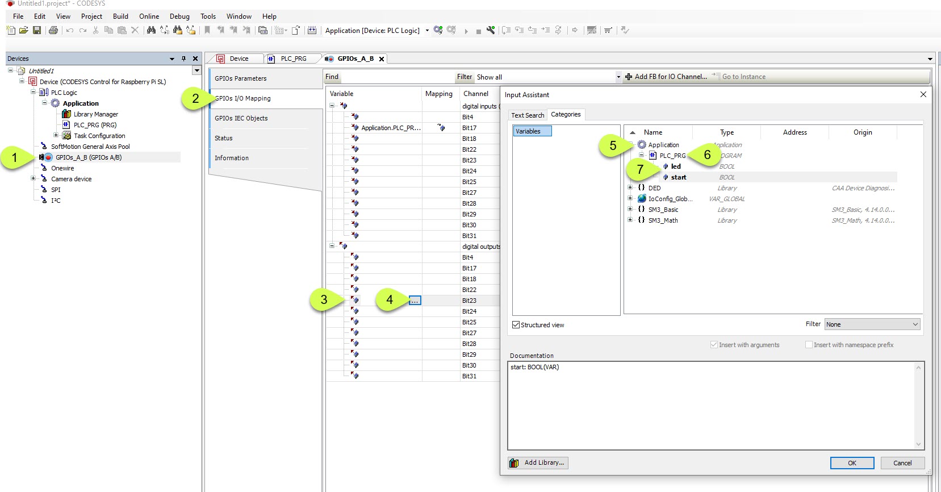Open the Online menu

[x=149, y=16]
